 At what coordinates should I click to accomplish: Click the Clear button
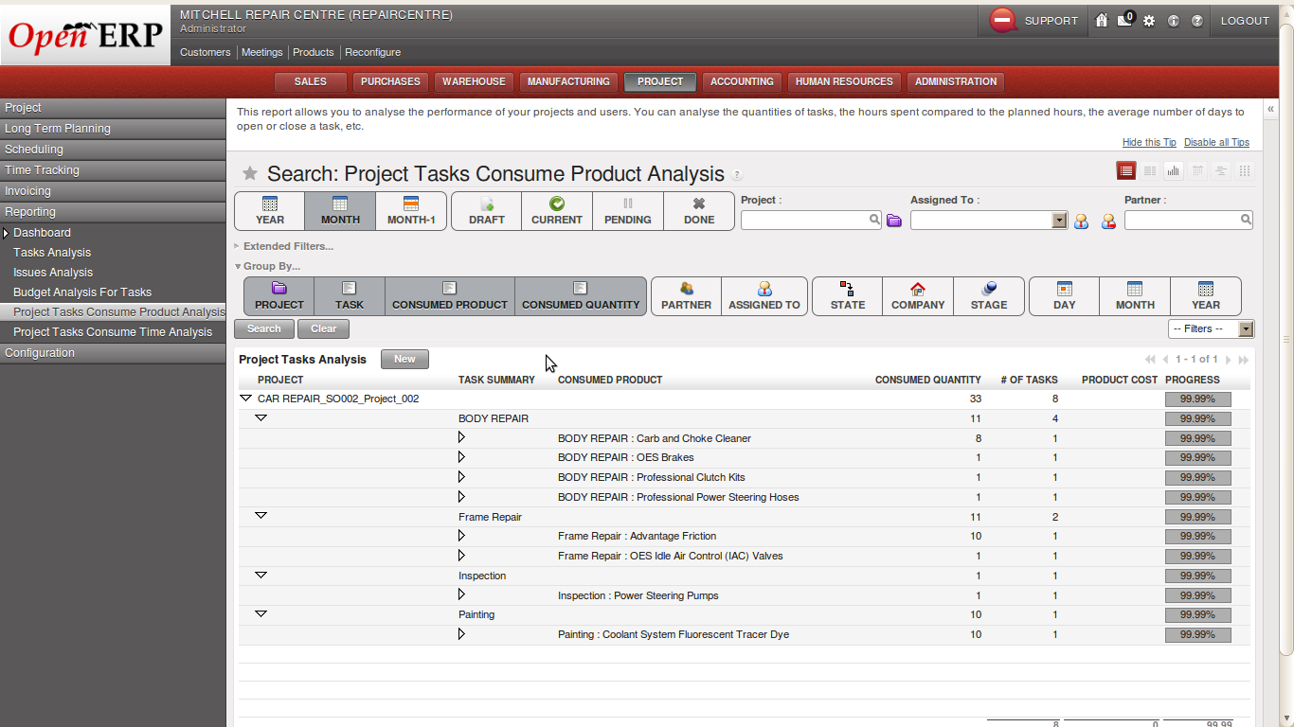tap(323, 328)
